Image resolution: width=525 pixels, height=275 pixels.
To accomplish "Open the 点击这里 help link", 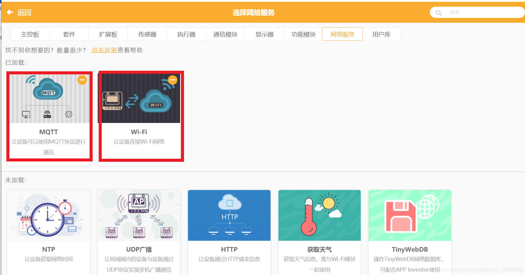I will [x=104, y=50].
